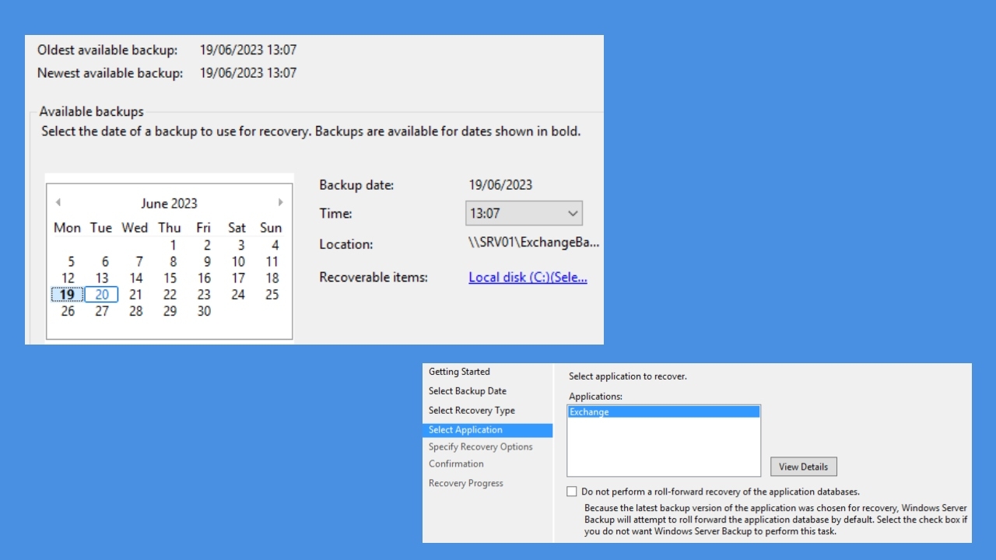996x560 pixels.
Task: Select date 26 on the calendar
Action: point(67,311)
